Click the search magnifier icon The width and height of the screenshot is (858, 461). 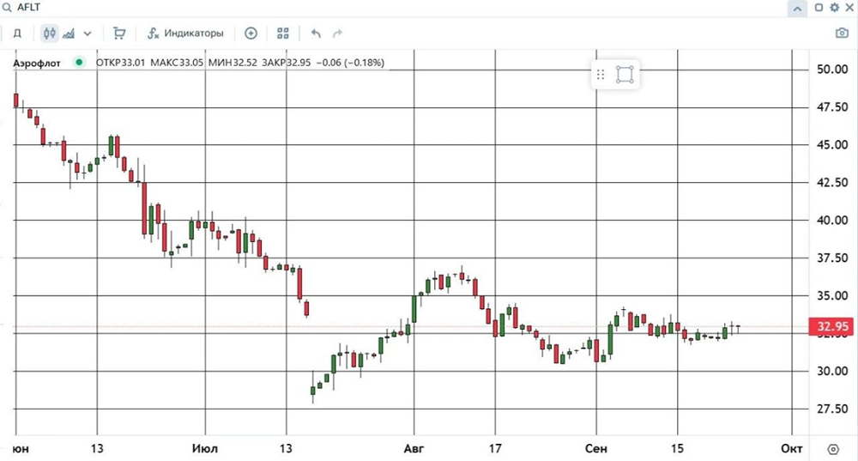[7, 8]
